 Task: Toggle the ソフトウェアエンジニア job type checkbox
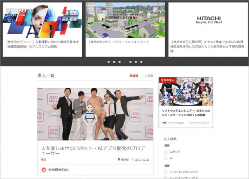pyautogui.click(x=166, y=172)
